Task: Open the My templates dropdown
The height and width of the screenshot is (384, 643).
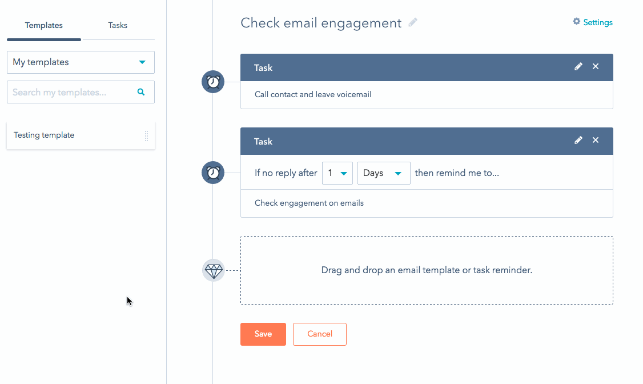Action: pos(81,62)
